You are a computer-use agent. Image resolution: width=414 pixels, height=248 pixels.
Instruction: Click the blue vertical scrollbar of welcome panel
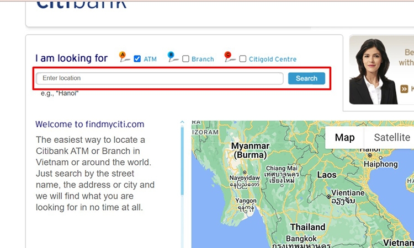click(x=182, y=161)
